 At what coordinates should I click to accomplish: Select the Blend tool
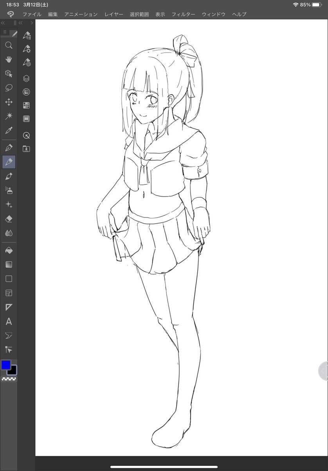tap(9, 233)
